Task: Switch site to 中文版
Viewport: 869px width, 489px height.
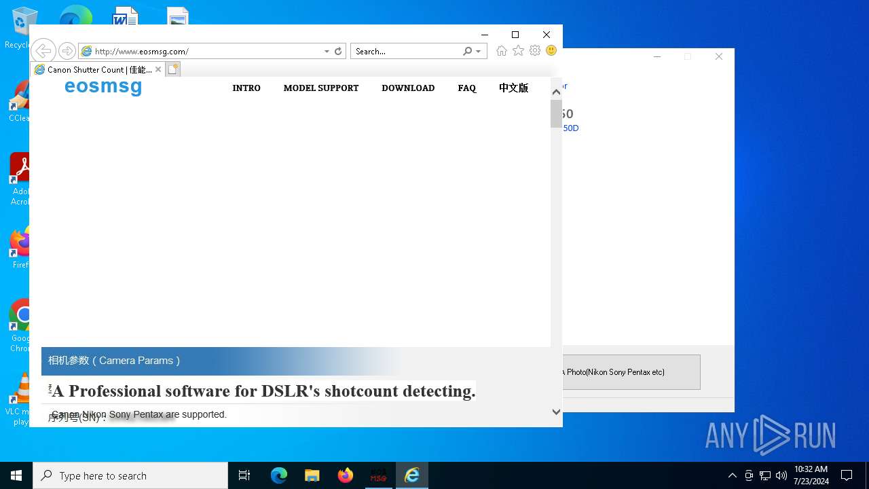Action: 513,88
